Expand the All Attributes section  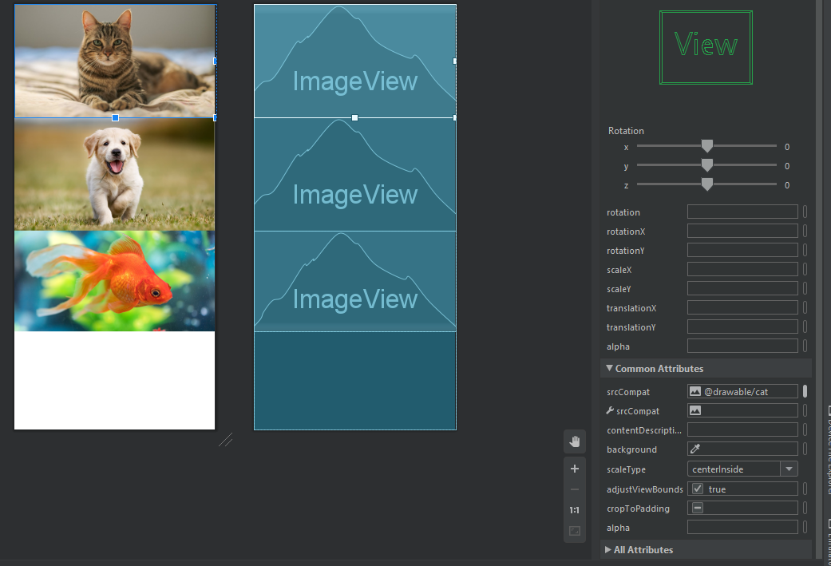click(608, 550)
